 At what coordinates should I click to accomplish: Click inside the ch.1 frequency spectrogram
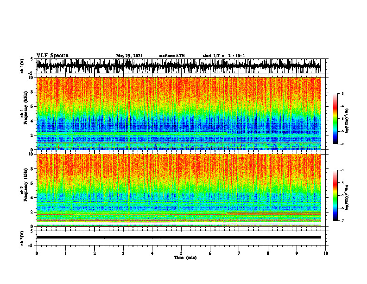pyautogui.click(x=178, y=113)
